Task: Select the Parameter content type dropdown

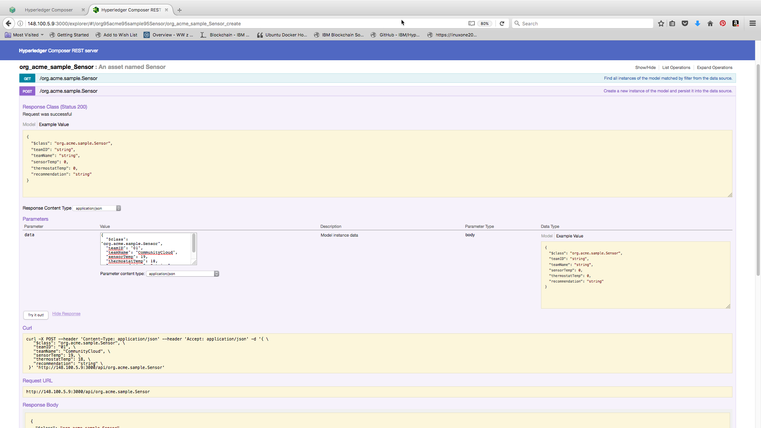Action: (x=182, y=273)
